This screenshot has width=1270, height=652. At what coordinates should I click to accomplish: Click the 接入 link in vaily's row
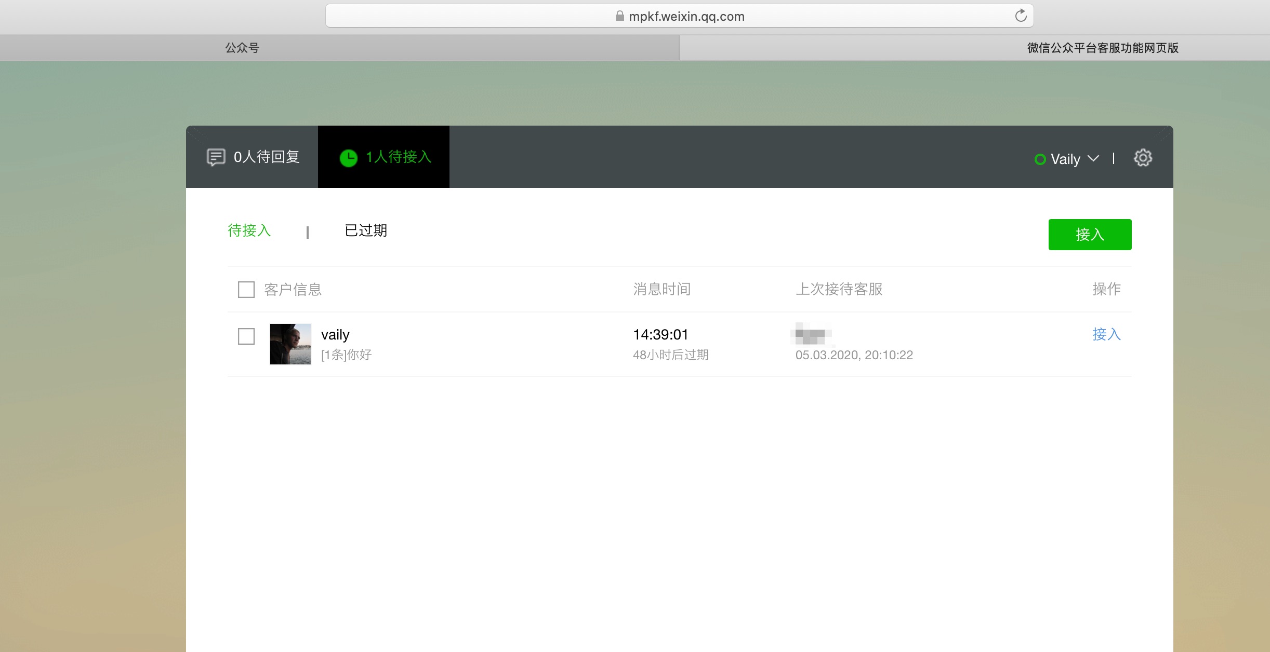pos(1106,335)
